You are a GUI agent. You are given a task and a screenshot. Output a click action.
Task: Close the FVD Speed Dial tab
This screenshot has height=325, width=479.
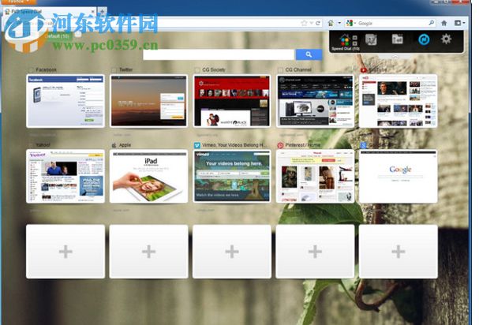point(93,12)
